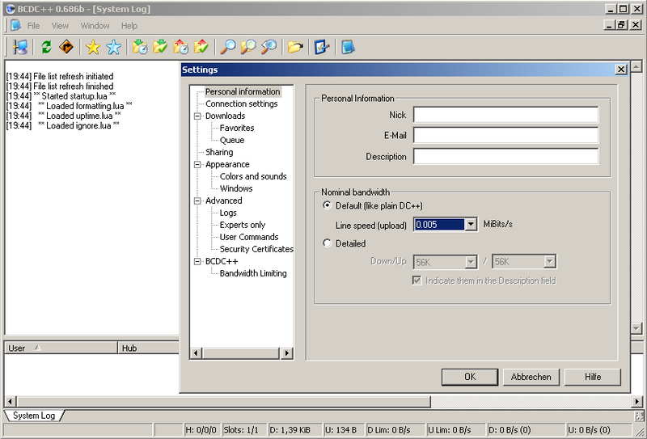Open the View menu
The height and width of the screenshot is (439, 647).
[60, 26]
